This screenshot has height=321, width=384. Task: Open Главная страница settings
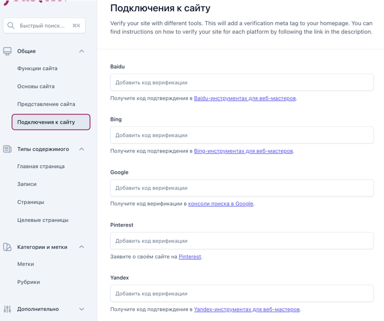41,166
